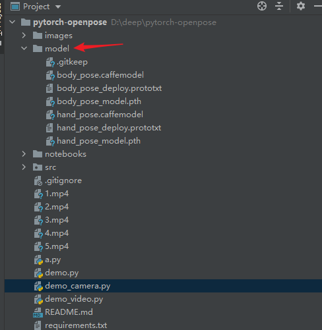Click the 1.mp4 file icon
322x330 pixels.
tap(38, 194)
